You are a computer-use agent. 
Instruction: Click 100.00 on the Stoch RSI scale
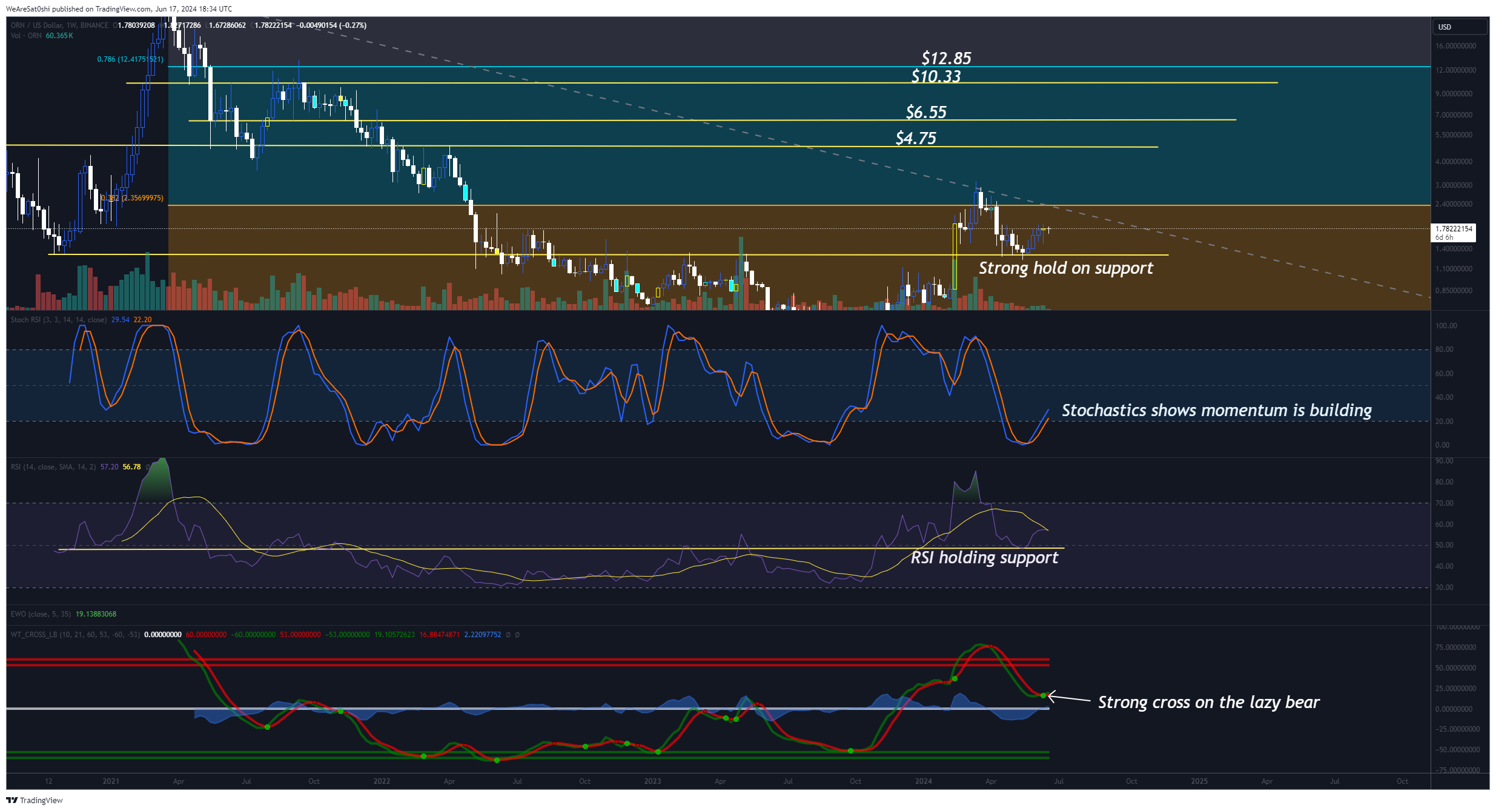point(1446,326)
